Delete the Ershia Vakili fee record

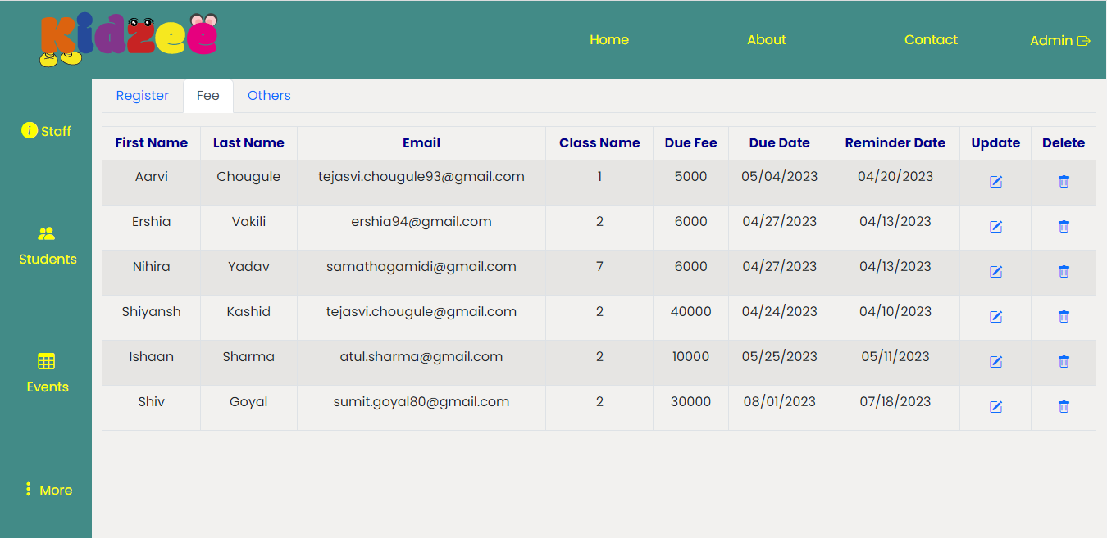(1064, 227)
